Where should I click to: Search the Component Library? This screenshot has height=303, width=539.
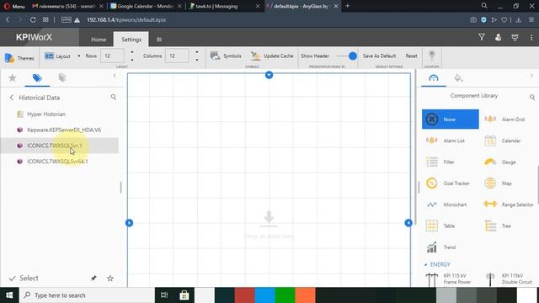[531, 98]
